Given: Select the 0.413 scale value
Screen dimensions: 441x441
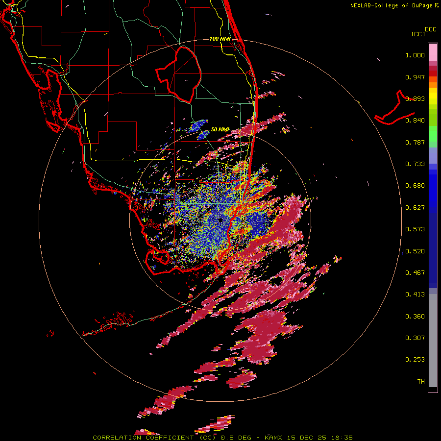Looking at the screenshot, I should click(x=415, y=294).
